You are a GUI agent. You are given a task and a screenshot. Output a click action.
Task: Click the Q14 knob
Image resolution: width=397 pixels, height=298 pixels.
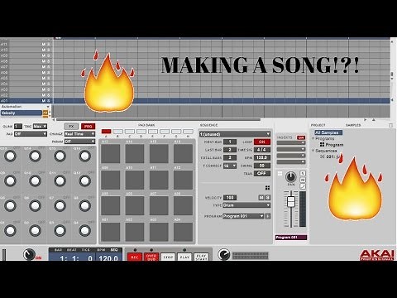(x=35, y=156)
